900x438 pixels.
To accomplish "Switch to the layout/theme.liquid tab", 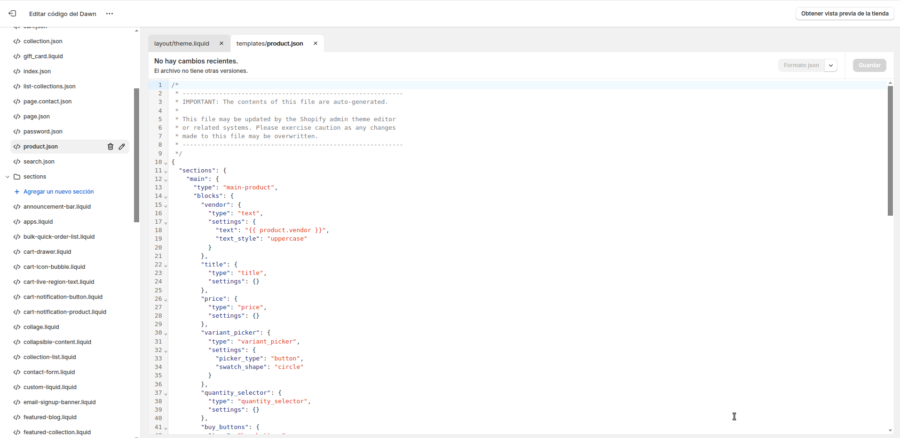I will point(182,43).
